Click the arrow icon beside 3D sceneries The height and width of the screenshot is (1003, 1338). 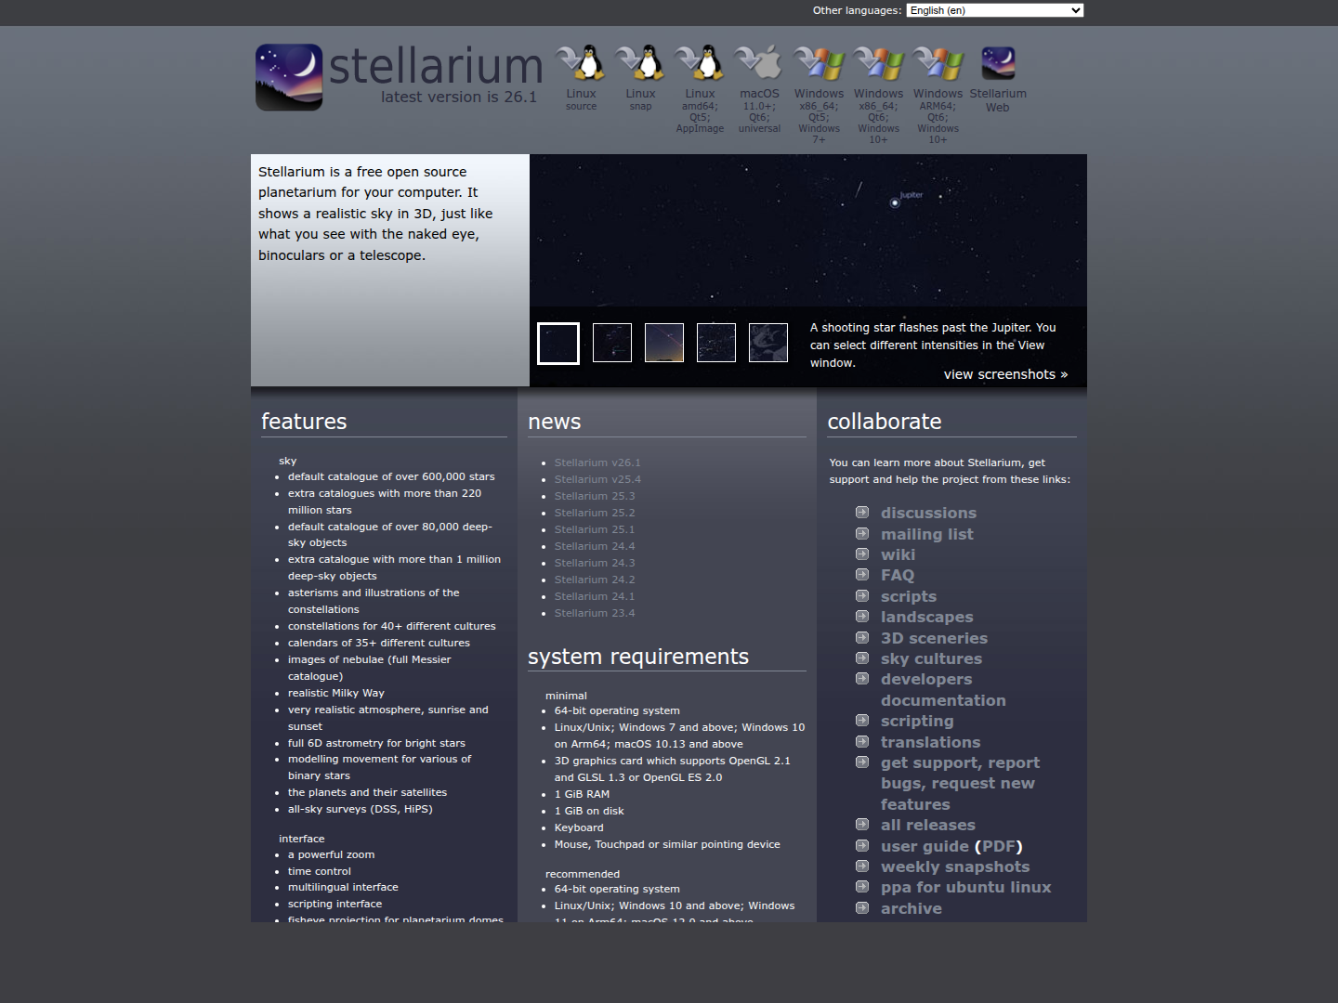click(x=862, y=638)
